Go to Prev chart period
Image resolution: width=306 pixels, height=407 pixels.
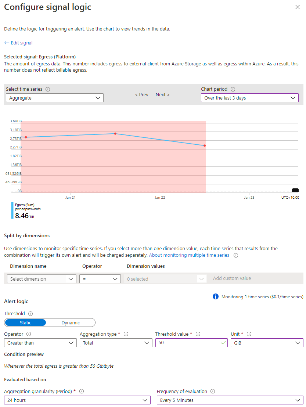coord(142,95)
